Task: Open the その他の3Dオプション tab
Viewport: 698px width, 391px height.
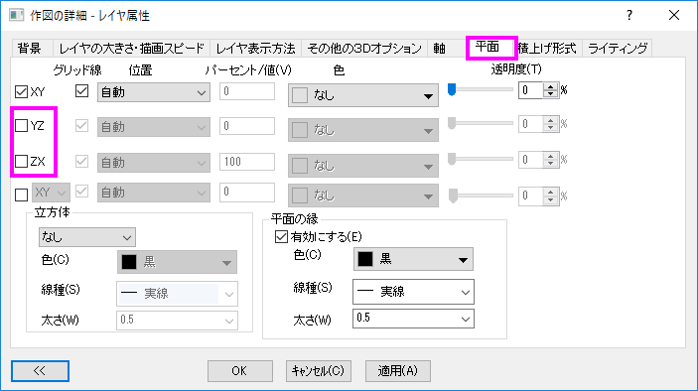Action: 364,48
